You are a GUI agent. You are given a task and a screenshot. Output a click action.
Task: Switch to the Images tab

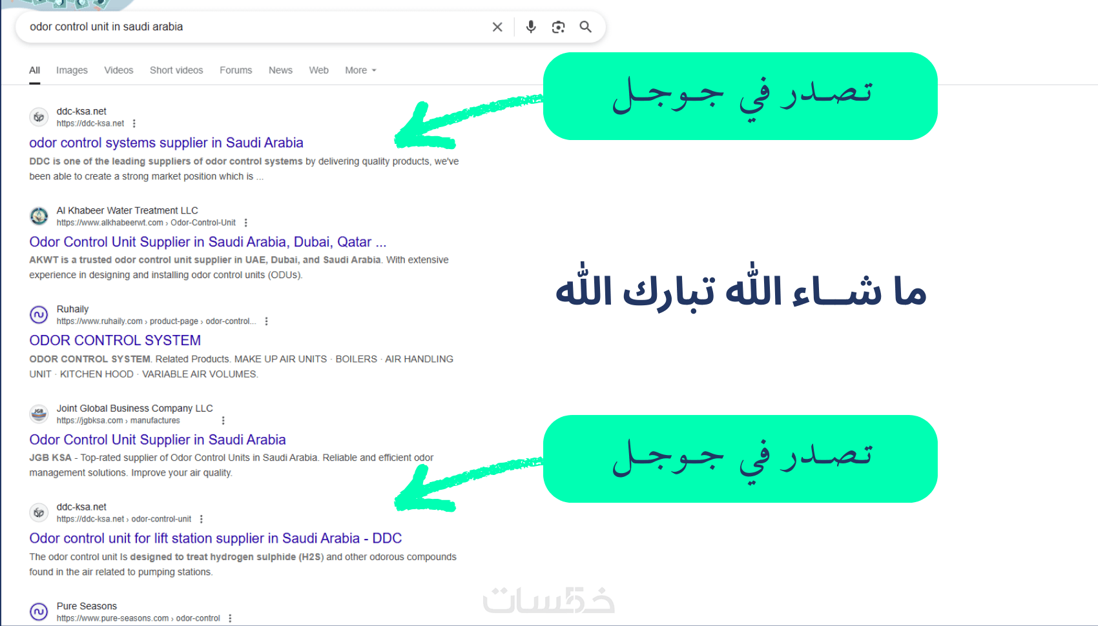pos(72,70)
